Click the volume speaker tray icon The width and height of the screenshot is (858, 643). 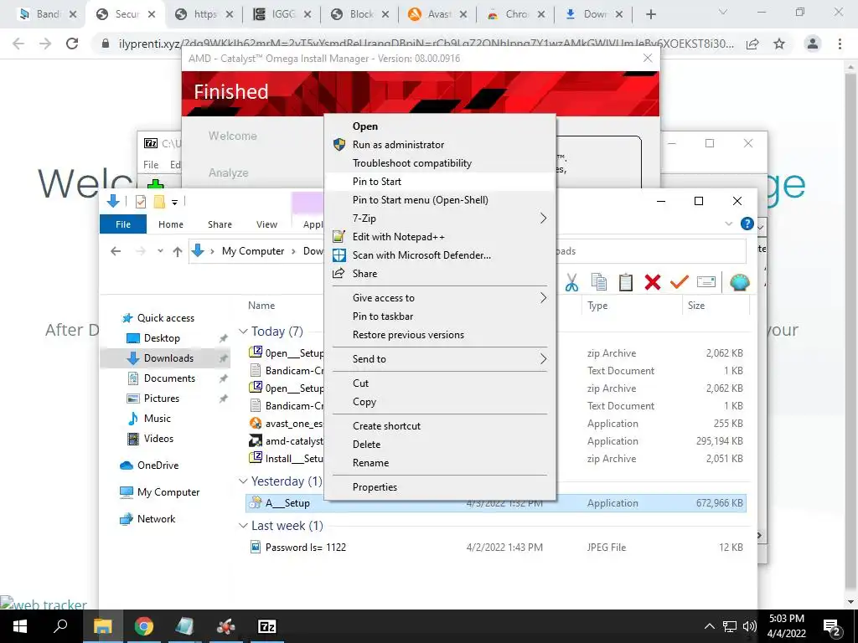pos(750,626)
